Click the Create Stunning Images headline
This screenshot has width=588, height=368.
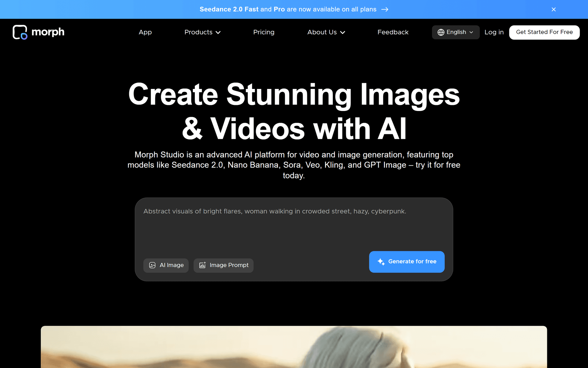pyautogui.click(x=294, y=111)
